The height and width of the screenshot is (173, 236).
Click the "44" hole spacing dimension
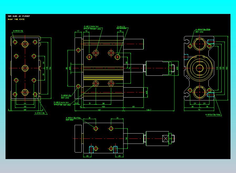point(25,103)
